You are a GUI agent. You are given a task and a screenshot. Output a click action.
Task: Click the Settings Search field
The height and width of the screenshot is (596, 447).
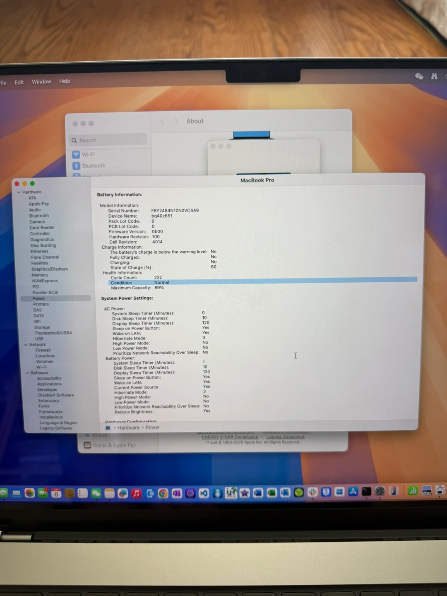click(x=108, y=140)
